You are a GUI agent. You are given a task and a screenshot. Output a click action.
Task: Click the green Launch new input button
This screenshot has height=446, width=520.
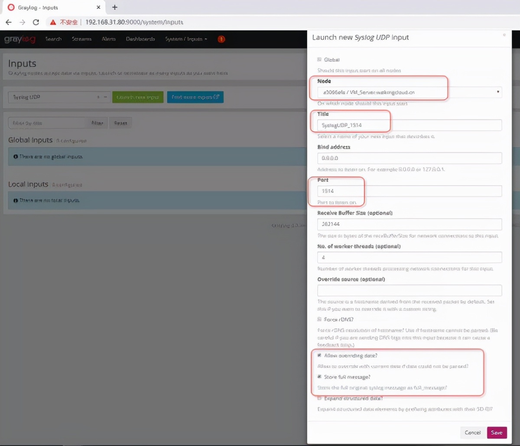coord(137,97)
